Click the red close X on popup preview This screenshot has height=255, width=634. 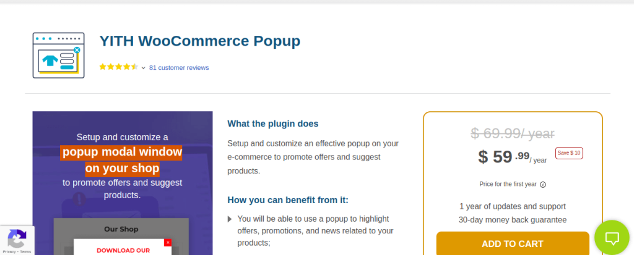(168, 243)
